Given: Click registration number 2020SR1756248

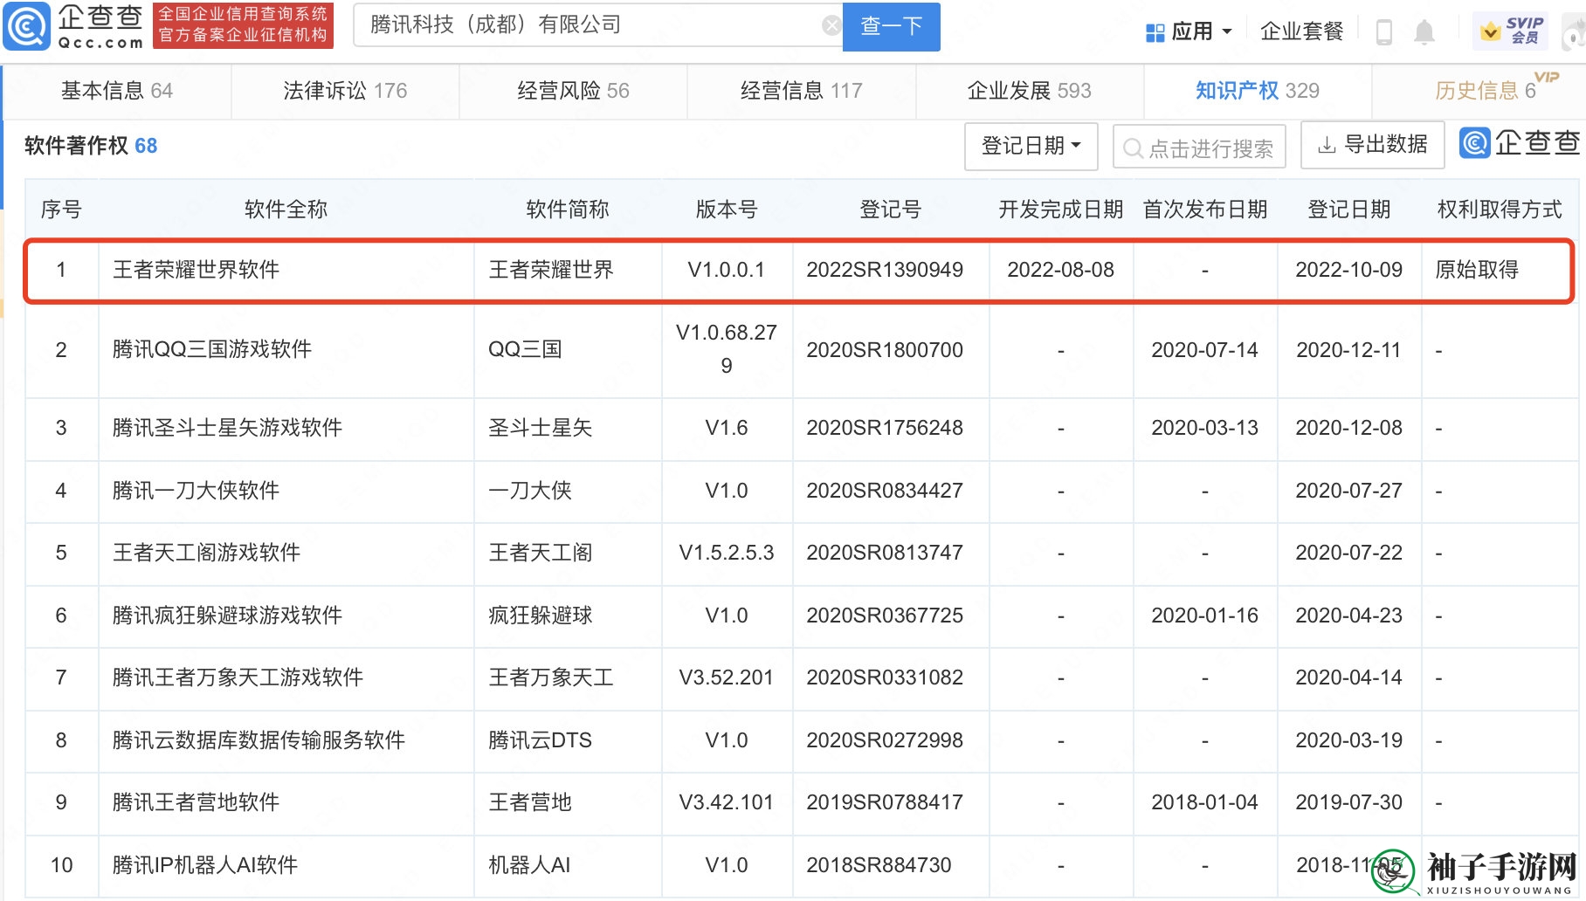Looking at the screenshot, I should coord(885,428).
